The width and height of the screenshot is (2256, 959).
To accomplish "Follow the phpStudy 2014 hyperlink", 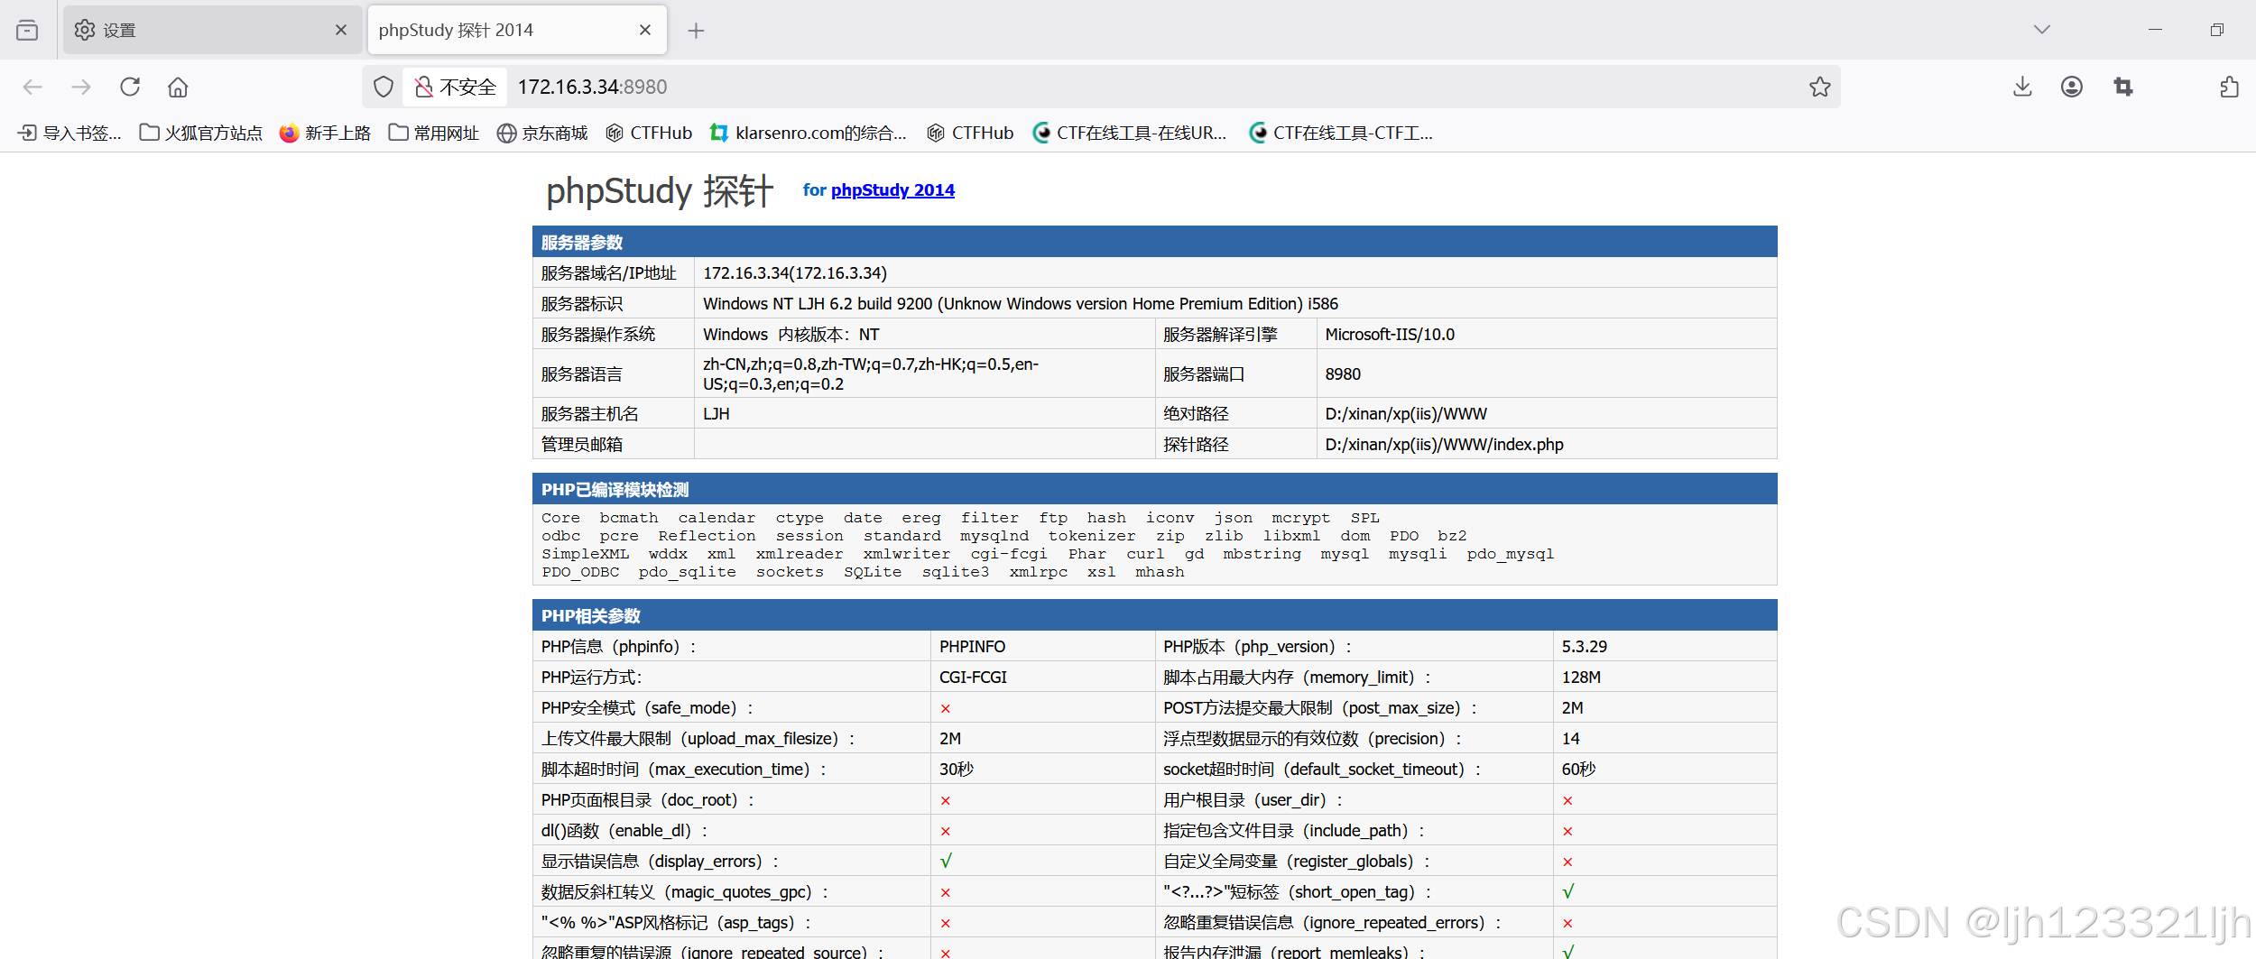I will pyautogui.click(x=892, y=190).
